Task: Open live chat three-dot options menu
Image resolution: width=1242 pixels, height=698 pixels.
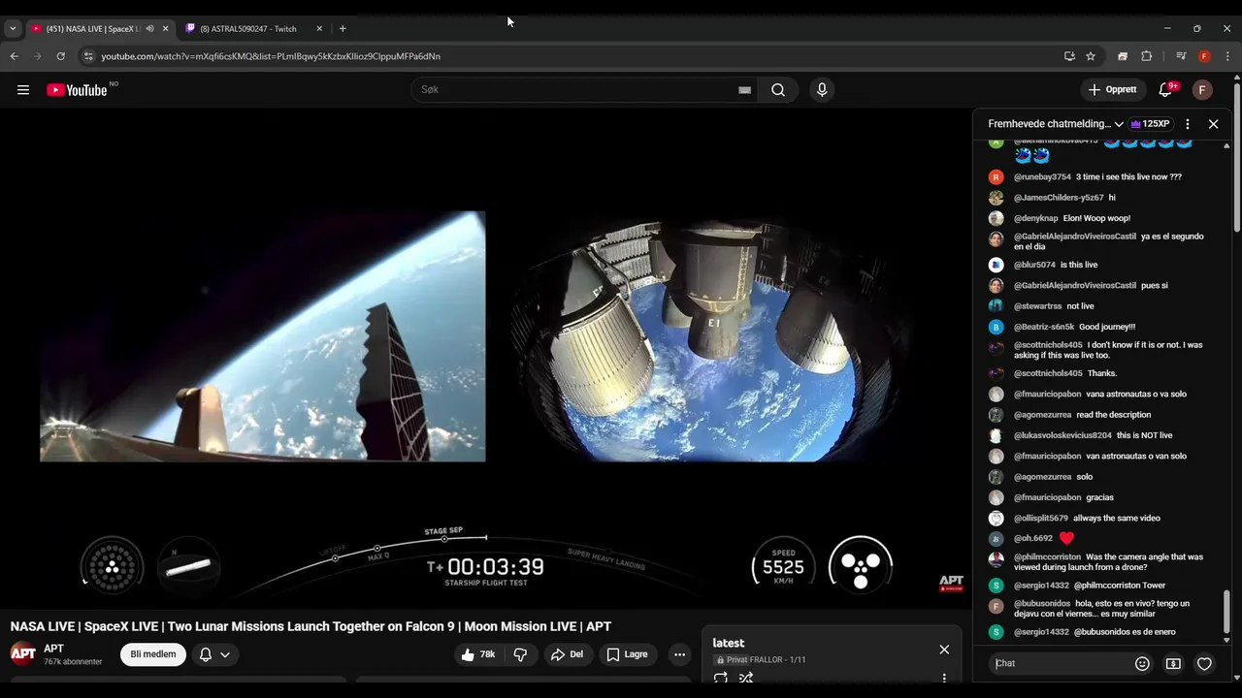Action: pos(1188,124)
